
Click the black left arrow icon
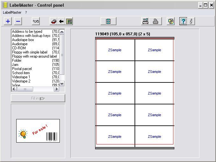tap(61, 21)
